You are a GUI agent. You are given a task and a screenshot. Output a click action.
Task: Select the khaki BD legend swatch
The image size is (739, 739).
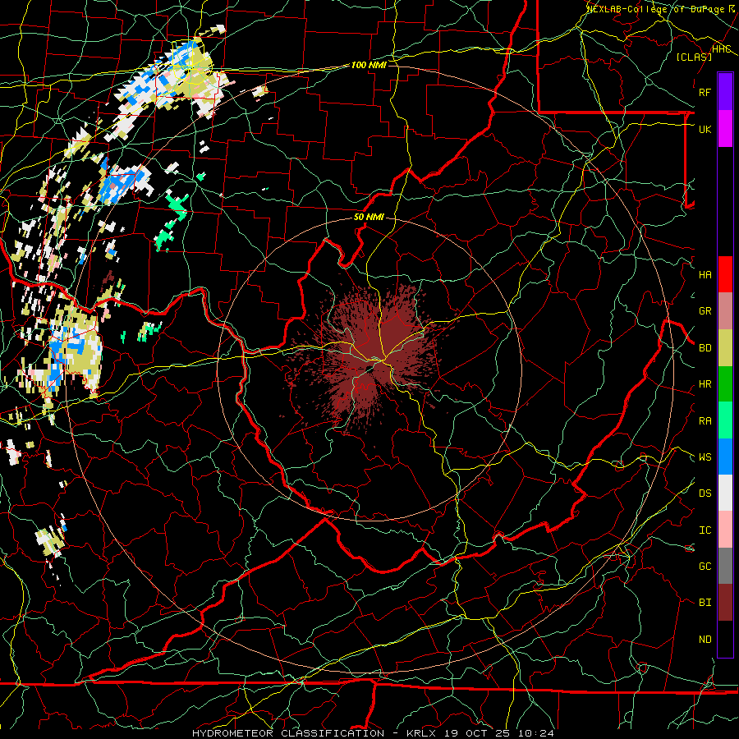pos(725,348)
